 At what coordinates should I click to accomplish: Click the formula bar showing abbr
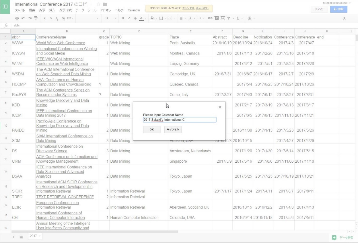[x=185, y=25]
